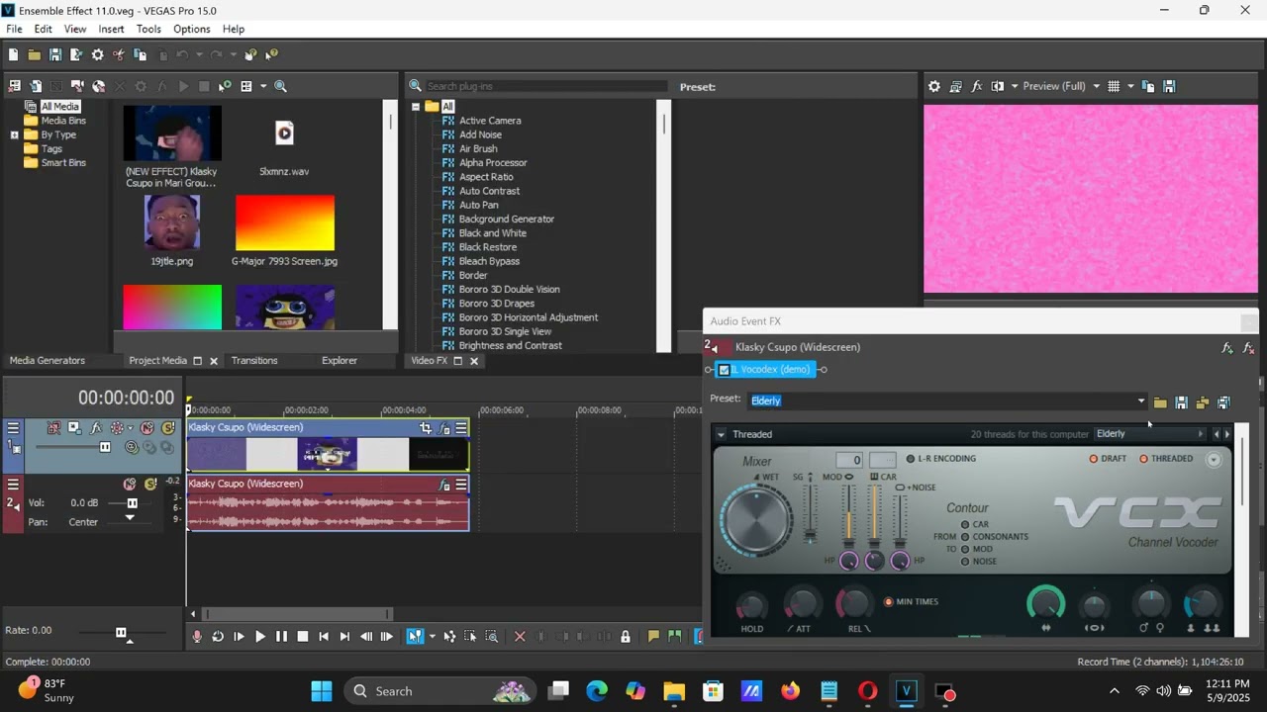
Task: Launch Microsoft Edge from the taskbar
Action: coord(597,691)
